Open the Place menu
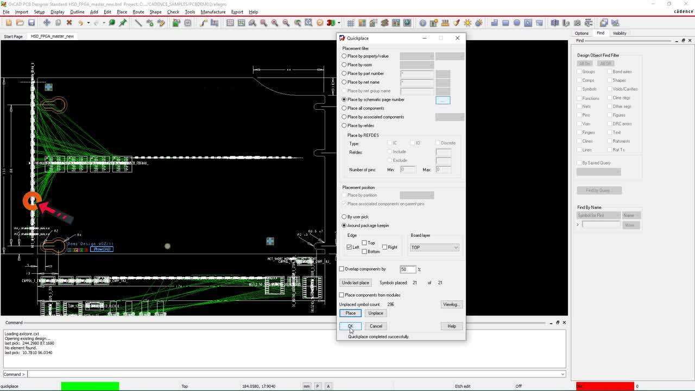The image size is (695, 391). click(x=122, y=12)
